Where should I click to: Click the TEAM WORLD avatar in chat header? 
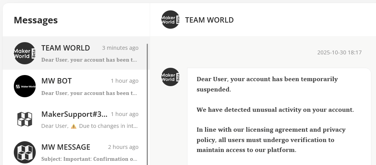(x=170, y=20)
